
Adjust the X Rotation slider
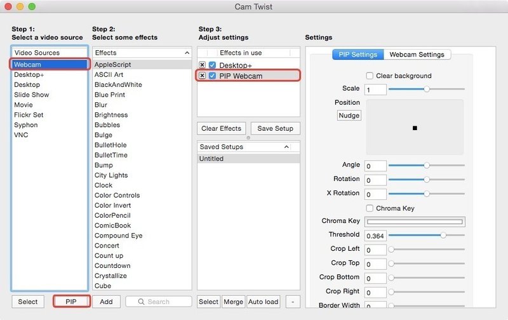[x=427, y=194]
